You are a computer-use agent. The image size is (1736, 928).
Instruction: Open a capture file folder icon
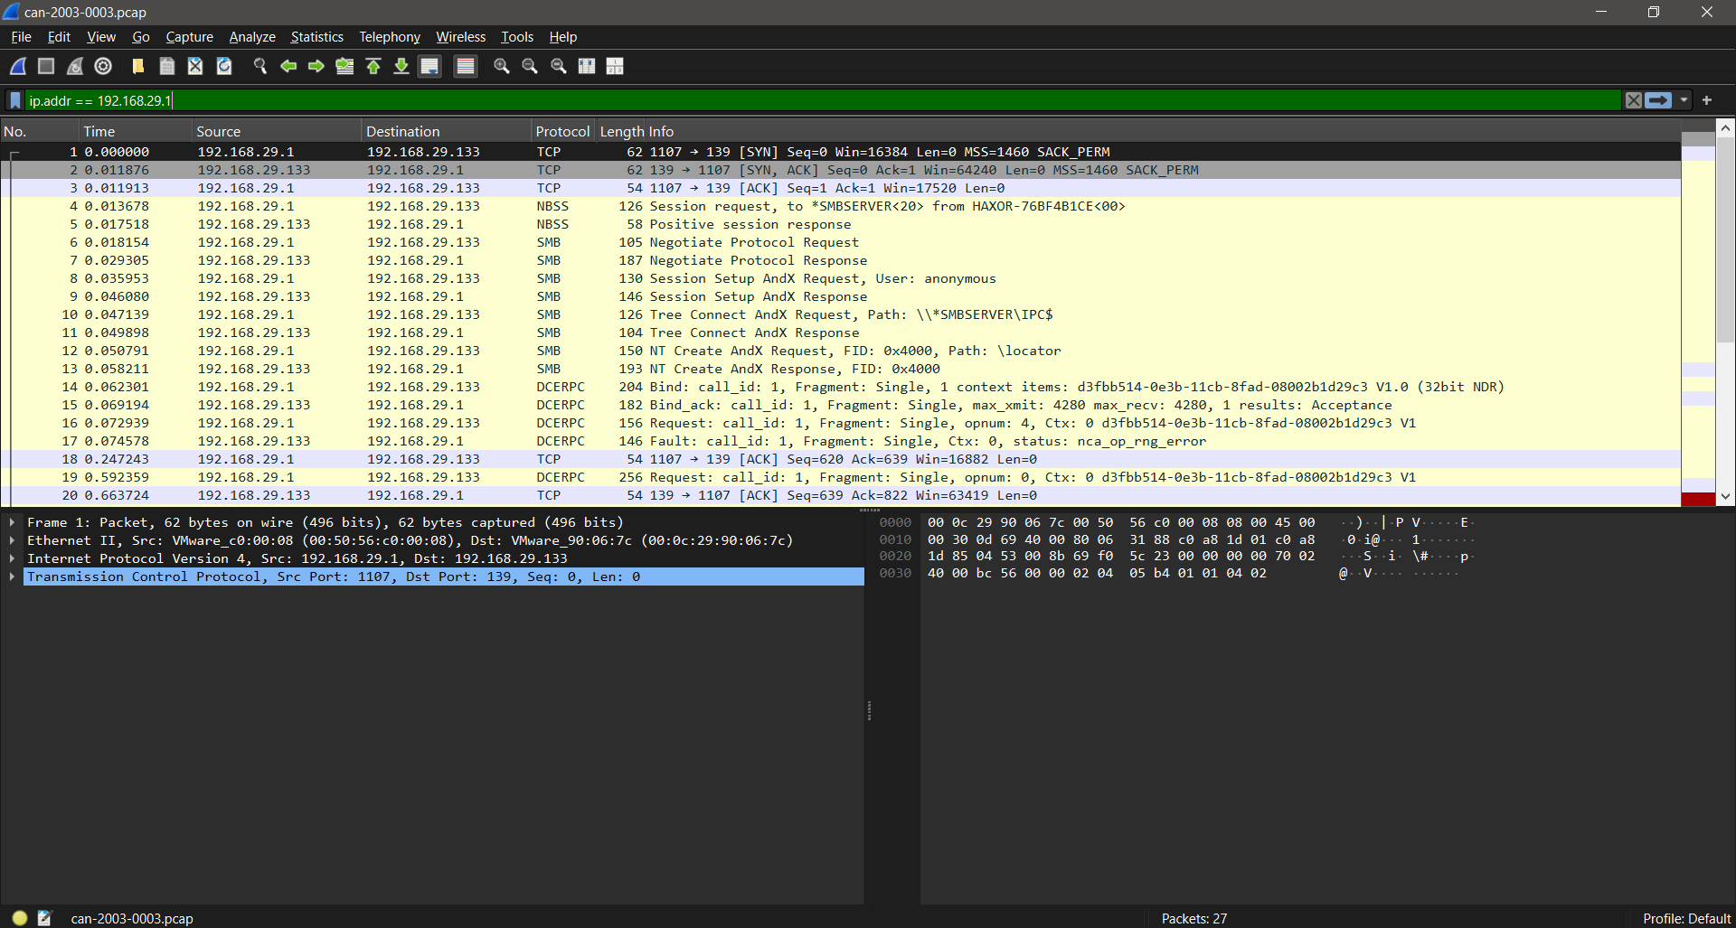point(138,66)
